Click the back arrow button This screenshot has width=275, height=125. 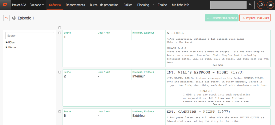(6, 18)
